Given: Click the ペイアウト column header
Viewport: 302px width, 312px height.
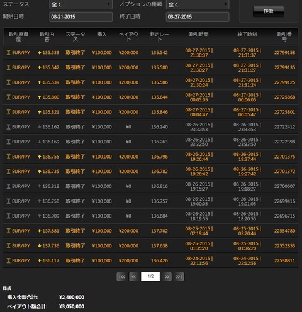Looking at the screenshot, I should tap(128, 36).
